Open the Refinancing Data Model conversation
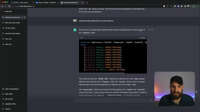Image resolution: width=200 pixels, height=112 pixels. (x=12, y=17)
